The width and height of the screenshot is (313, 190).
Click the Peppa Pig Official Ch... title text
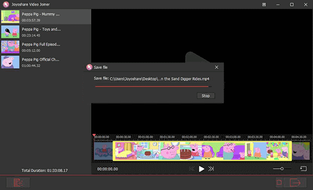[x=41, y=60]
